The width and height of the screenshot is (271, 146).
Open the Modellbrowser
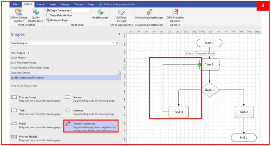pyautogui.click(x=100, y=12)
